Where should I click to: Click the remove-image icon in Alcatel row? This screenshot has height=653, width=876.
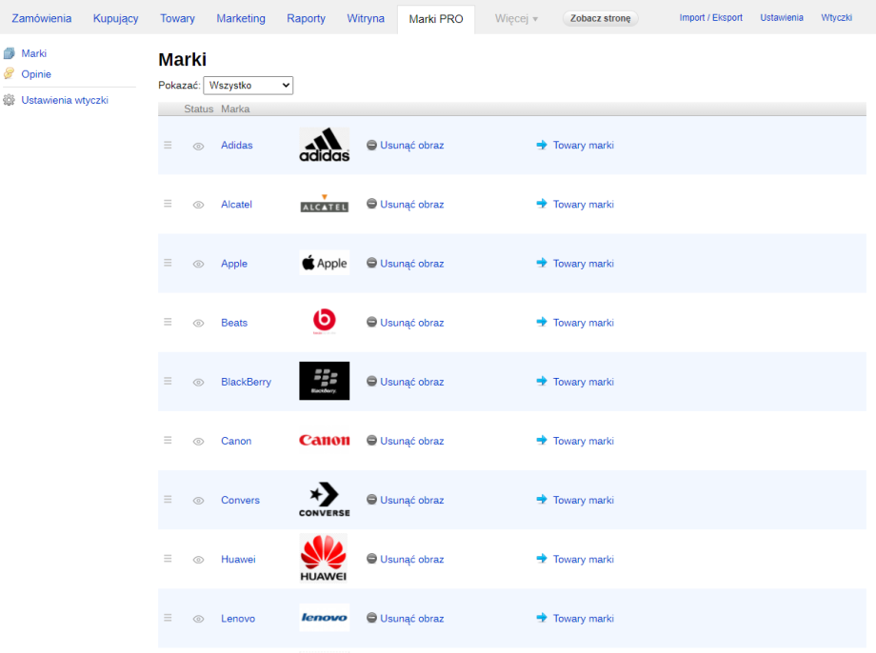tap(372, 204)
